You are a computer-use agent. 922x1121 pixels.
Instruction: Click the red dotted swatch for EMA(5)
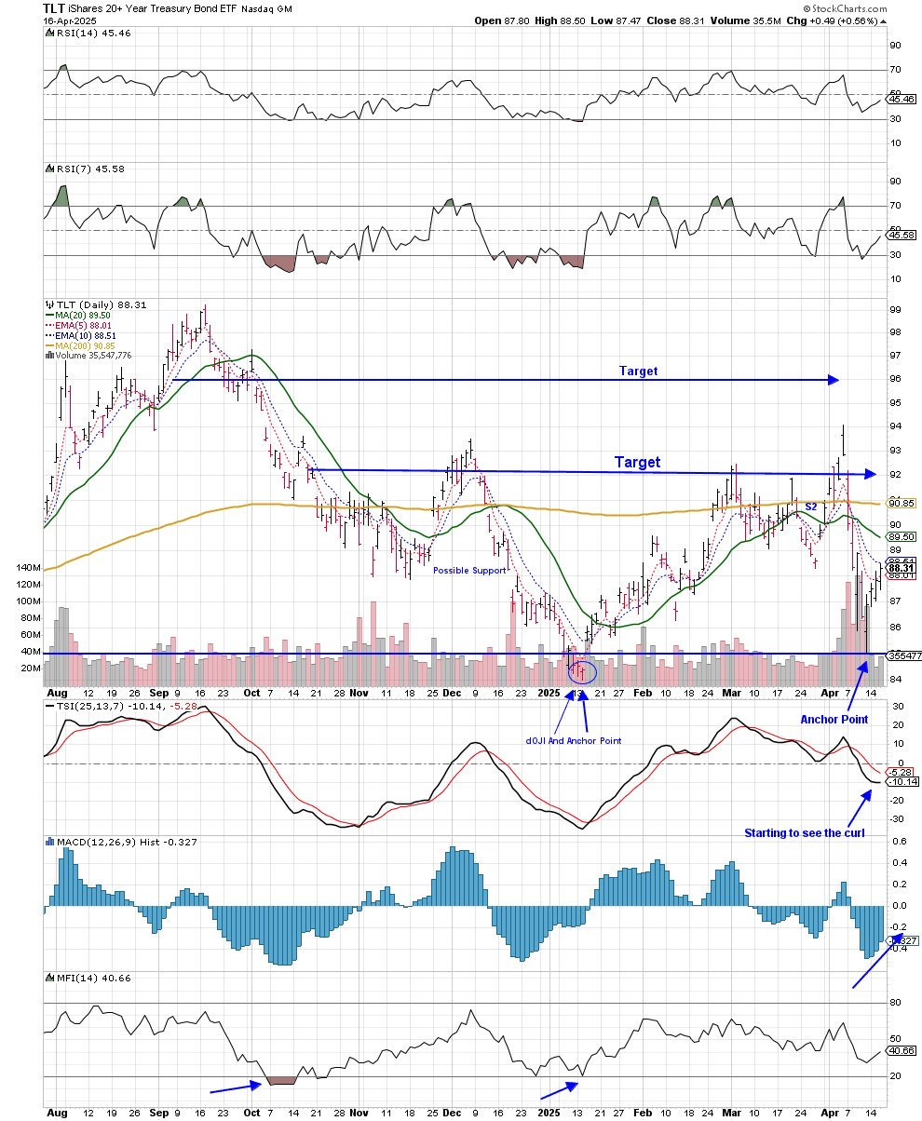(48, 325)
